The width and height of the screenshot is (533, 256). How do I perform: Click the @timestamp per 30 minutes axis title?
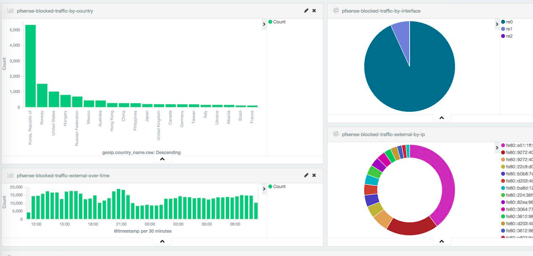coord(142,231)
